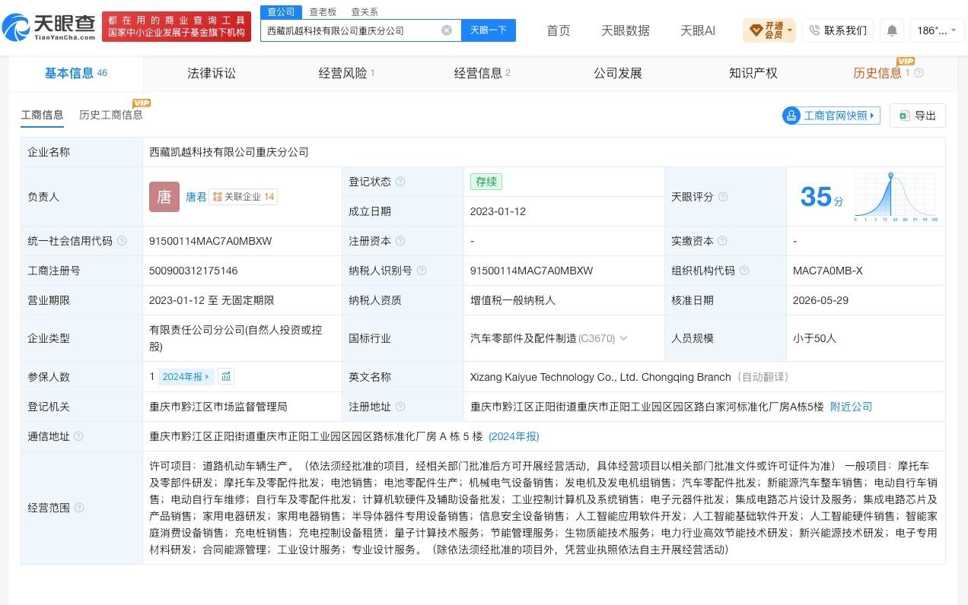Open help icon next to 组织机构代码
The image size is (968, 605).
(x=744, y=271)
